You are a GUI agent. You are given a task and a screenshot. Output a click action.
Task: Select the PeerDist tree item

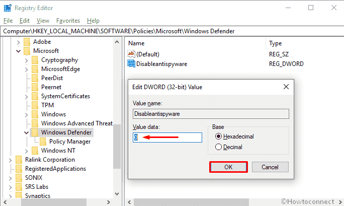52,78
